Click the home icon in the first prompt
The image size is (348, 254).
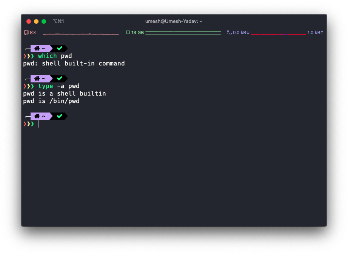[x=37, y=48]
